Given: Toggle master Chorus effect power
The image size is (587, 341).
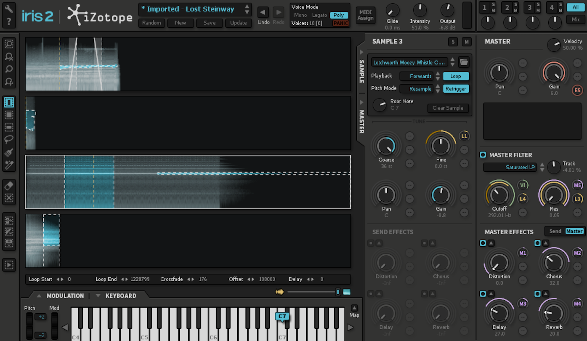Looking at the screenshot, I should pos(537,243).
